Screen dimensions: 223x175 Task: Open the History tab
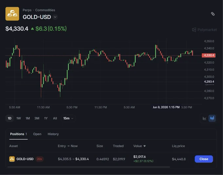click(x=53, y=134)
